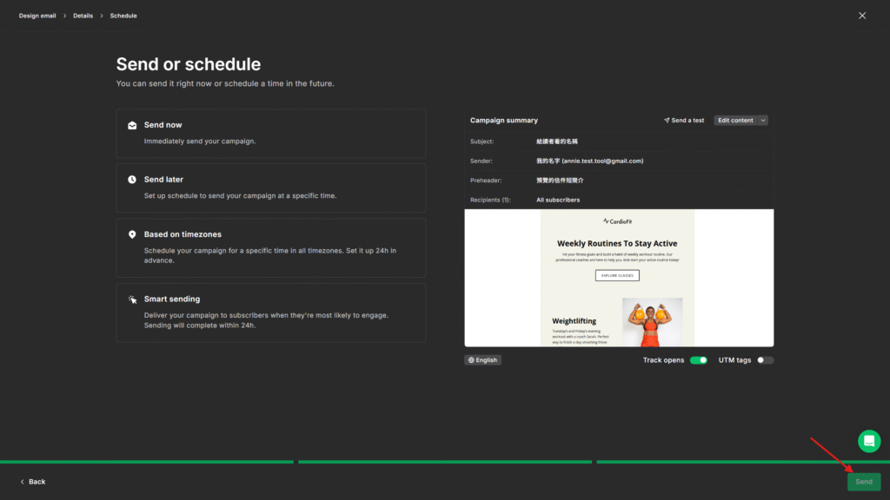Click the Smart sending sparkle cursor icon
Screen dimensions: 890x500
tap(132, 299)
